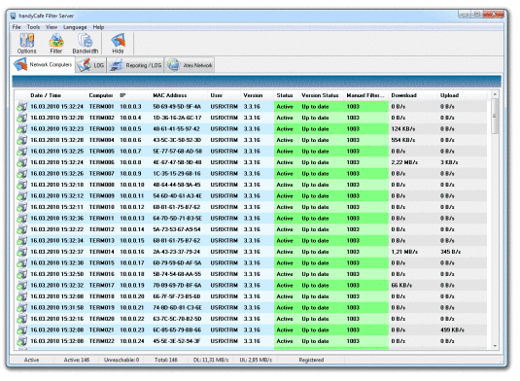Open the File menu
This screenshot has width=520, height=381.
coord(17,27)
